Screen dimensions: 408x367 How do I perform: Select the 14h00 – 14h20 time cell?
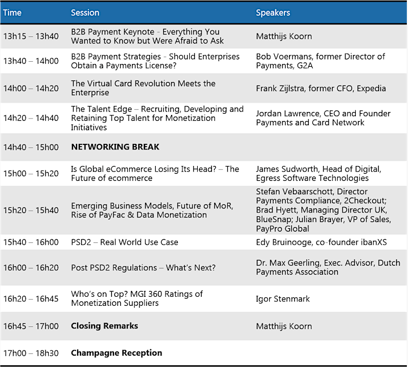31,88
